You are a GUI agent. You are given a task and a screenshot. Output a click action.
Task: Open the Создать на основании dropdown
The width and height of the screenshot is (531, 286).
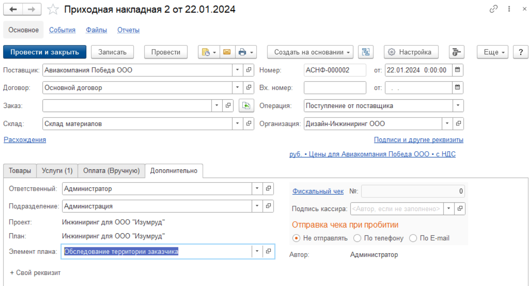point(310,52)
